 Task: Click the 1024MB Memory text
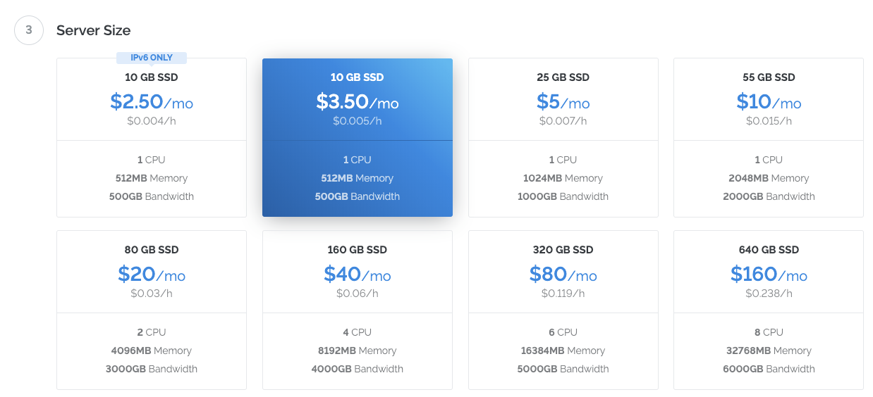click(563, 178)
